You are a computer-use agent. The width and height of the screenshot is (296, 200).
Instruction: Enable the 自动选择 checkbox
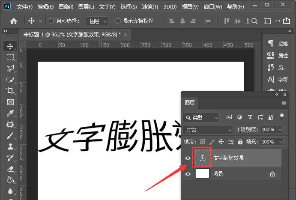pyautogui.click(x=51, y=21)
